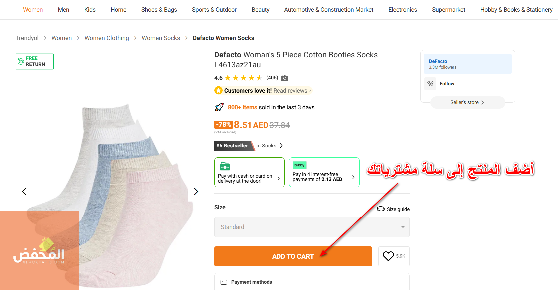The height and width of the screenshot is (290, 558).
Task: Open review photos camera icon
Action: coord(285,78)
